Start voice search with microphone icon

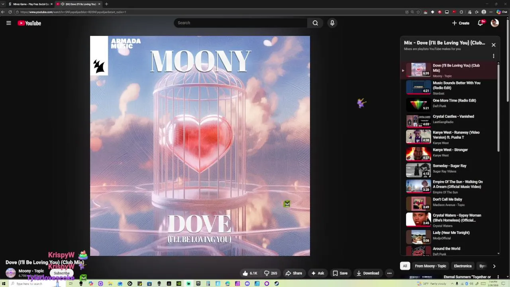pos(332,23)
